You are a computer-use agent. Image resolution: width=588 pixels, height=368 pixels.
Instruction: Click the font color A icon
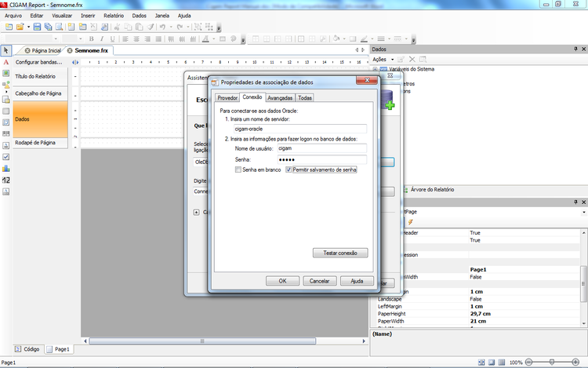point(205,38)
